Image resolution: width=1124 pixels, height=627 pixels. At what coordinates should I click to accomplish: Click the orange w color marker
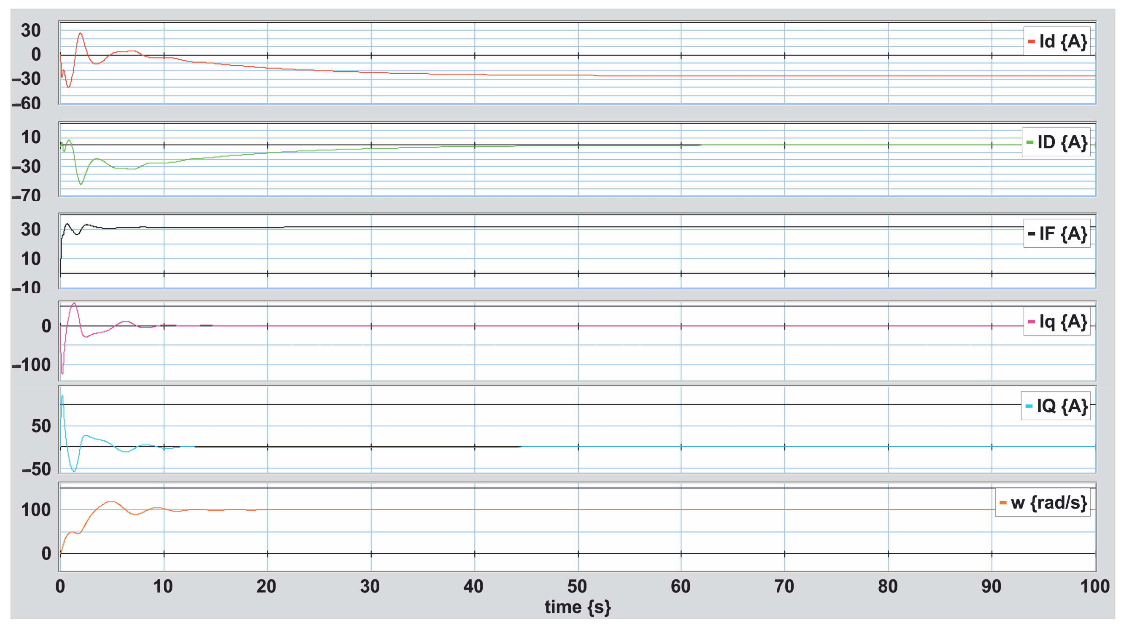pyautogui.click(x=1003, y=503)
